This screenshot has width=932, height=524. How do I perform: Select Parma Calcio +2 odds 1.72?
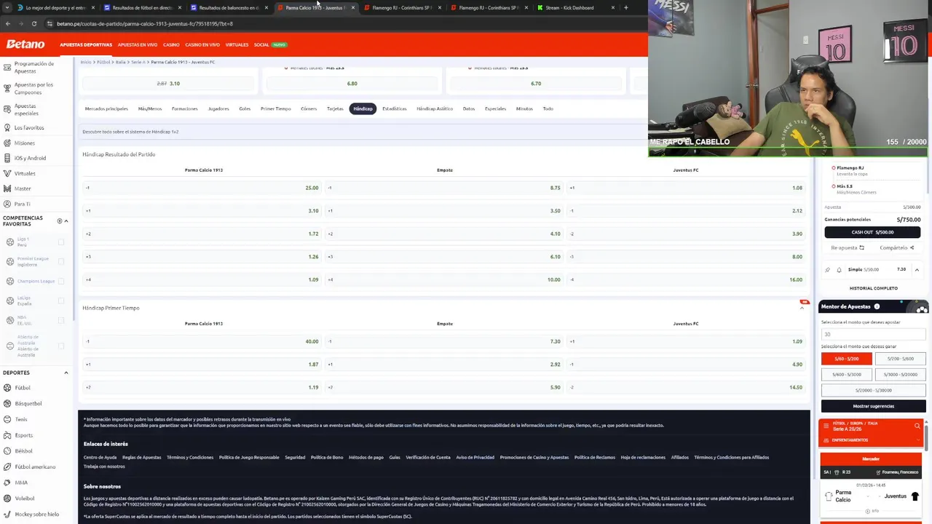coord(202,234)
